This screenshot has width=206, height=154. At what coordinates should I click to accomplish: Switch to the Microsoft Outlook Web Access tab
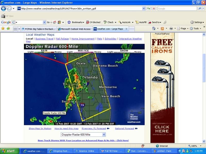[x=75, y=29]
